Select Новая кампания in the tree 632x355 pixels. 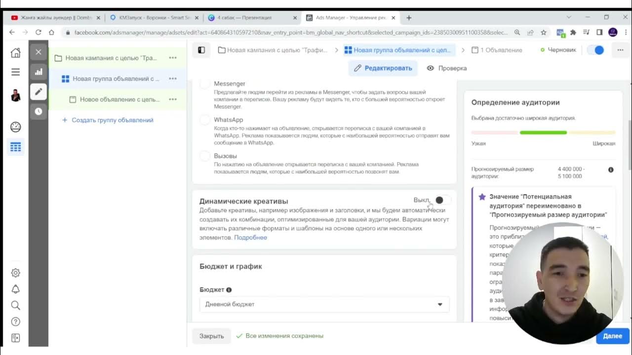[x=111, y=58]
